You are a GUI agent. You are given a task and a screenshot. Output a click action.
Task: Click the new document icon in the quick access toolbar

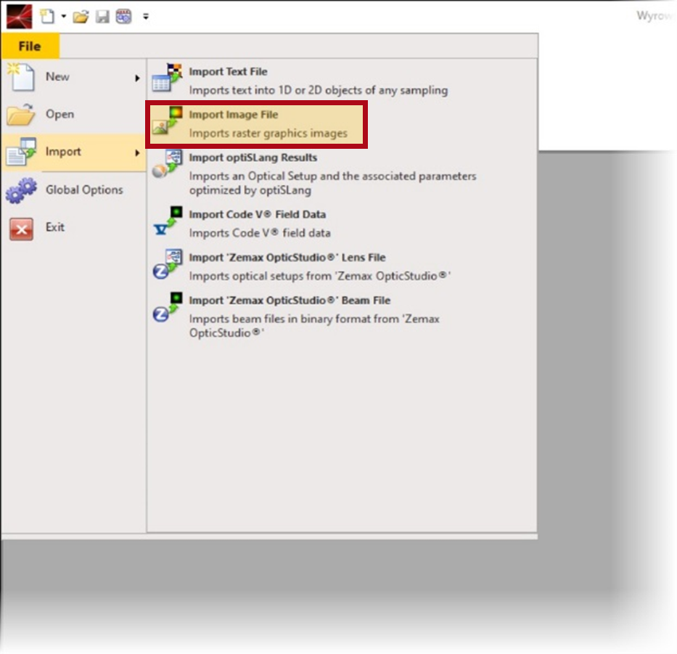pos(47,17)
